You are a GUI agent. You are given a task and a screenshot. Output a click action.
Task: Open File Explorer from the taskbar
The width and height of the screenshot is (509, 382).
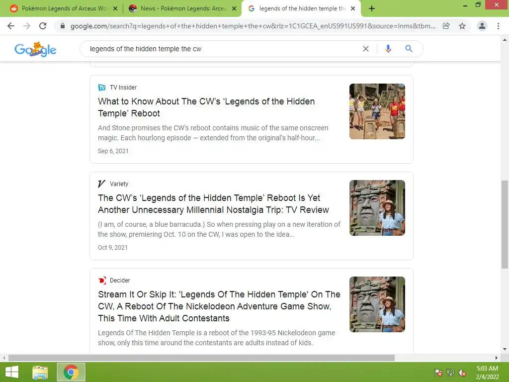tap(40, 372)
